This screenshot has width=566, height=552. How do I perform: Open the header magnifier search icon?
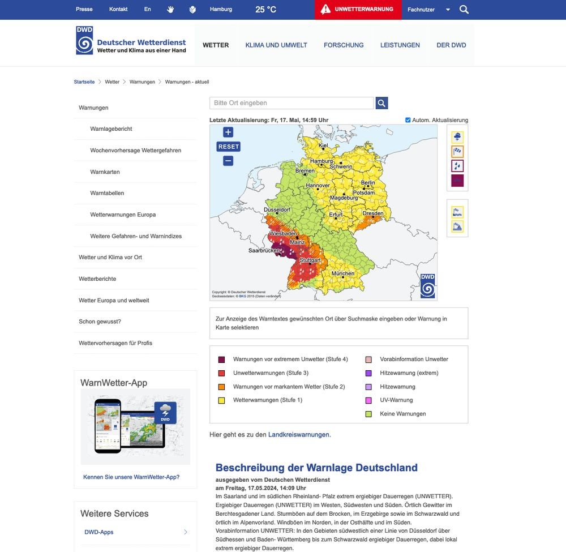464,10
